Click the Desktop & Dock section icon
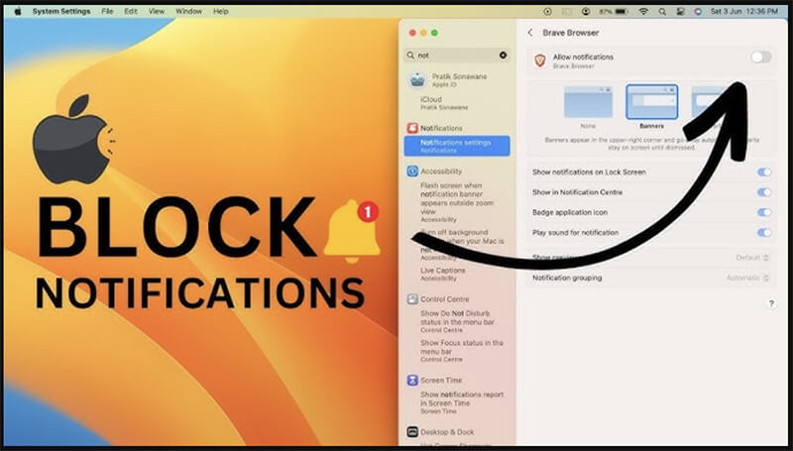Screen dimensions: 793x451 pyautogui.click(x=412, y=432)
